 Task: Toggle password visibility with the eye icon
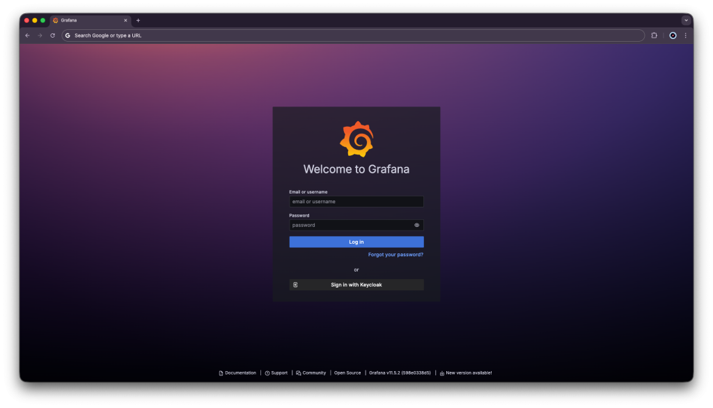click(x=416, y=225)
